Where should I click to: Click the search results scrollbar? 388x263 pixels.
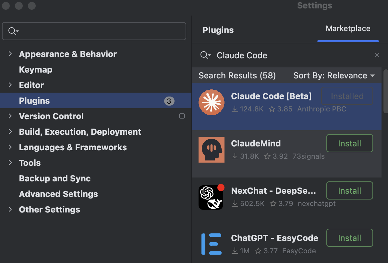385,91
